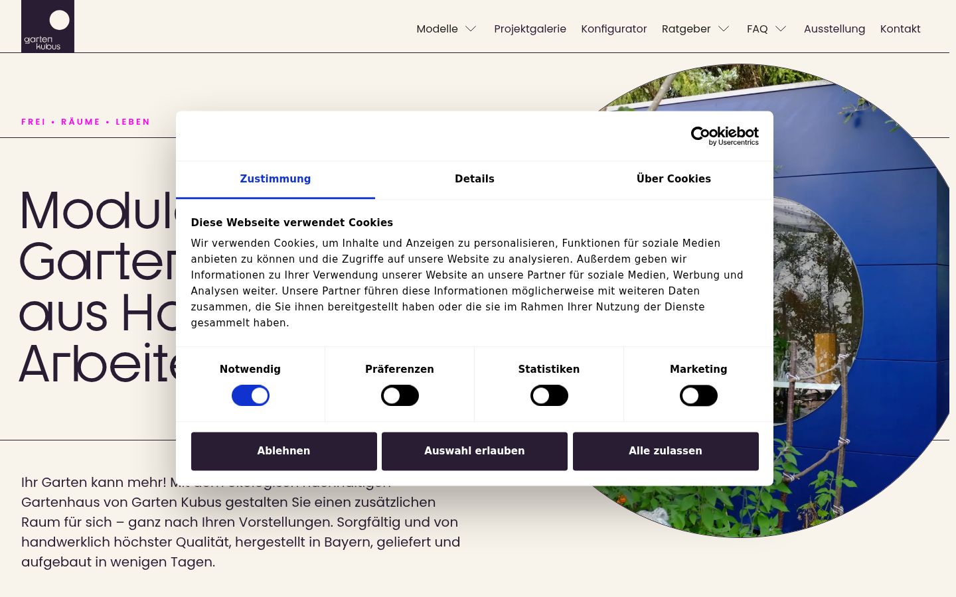Screen dimensions: 956x597
Task: Click the Ratgeber navigation label
Action: point(686,29)
